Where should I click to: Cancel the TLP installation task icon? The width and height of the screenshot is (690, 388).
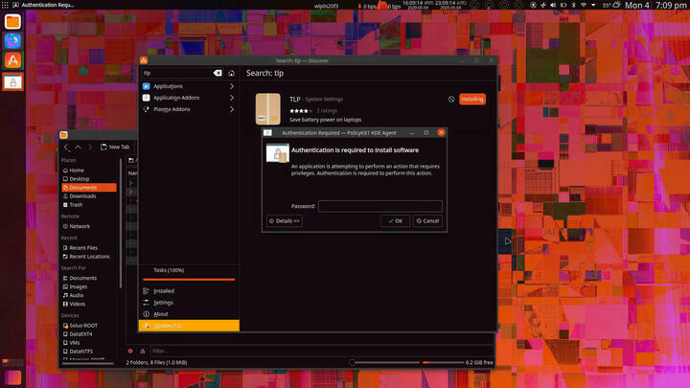click(451, 100)
